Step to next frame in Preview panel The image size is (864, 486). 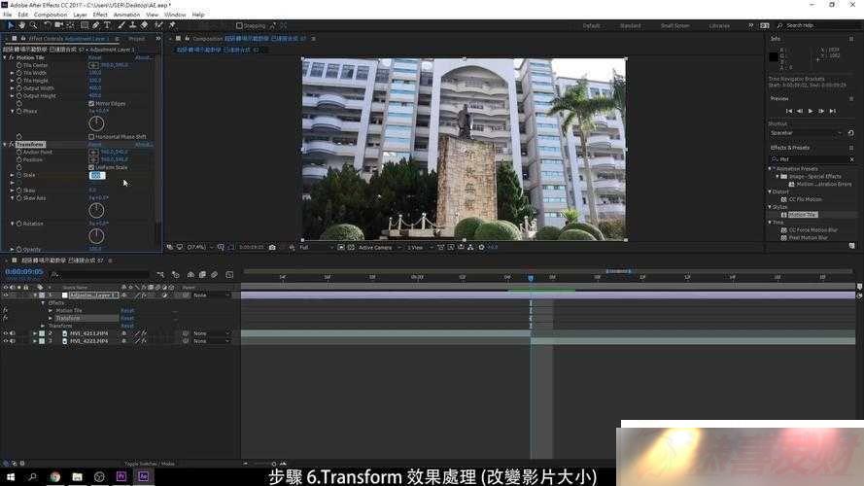821,111
